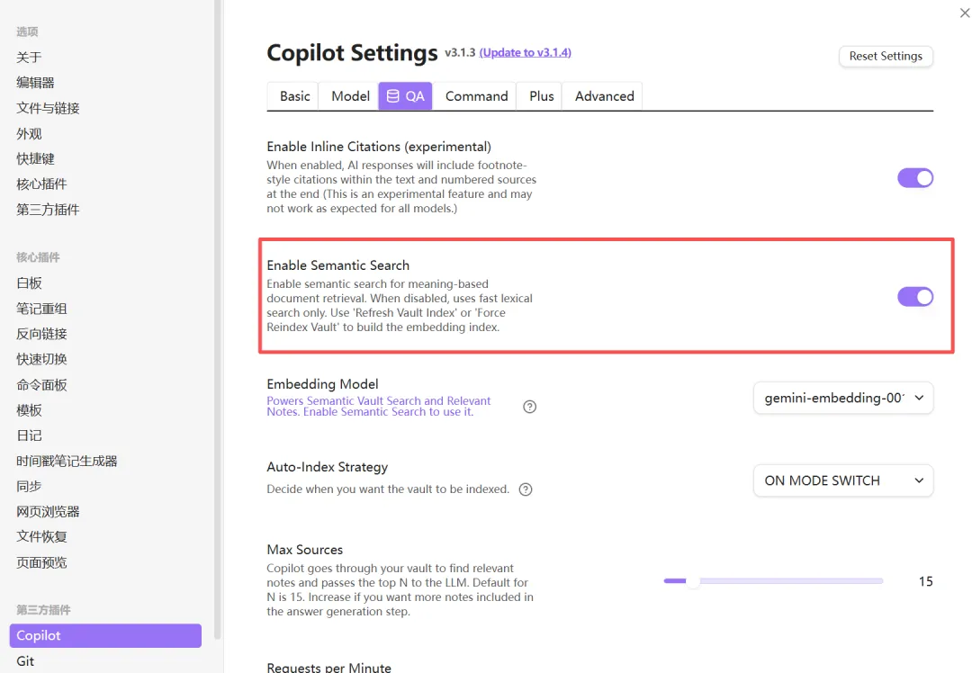The height and width of the screenshot is (673, 972).
Task: Go to the Command tab
Action: point(476,96)
